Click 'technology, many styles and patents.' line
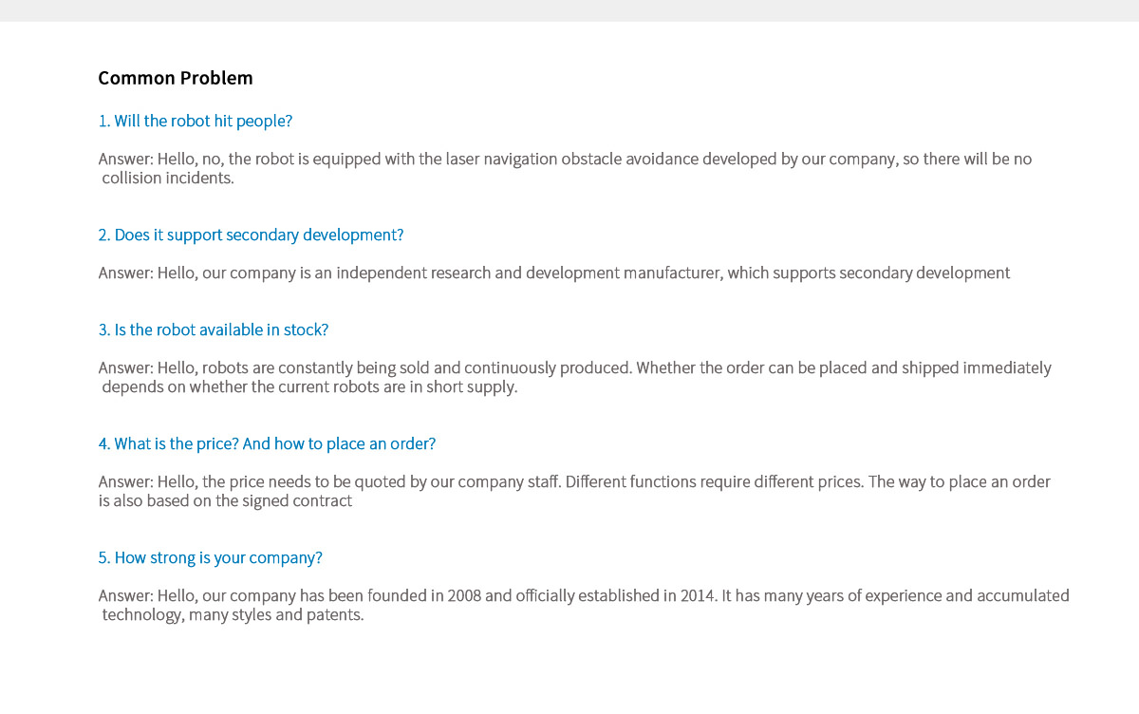This screenshot has width=1139, height=714. click(233, 615)
